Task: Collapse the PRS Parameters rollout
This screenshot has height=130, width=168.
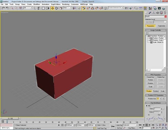Action: (156, 74)
